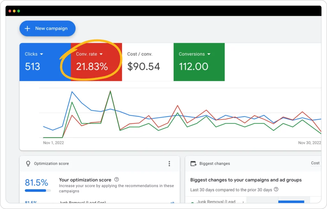
Task: Click the 81.5% optimization score progress bar
Action: (38, 190)
